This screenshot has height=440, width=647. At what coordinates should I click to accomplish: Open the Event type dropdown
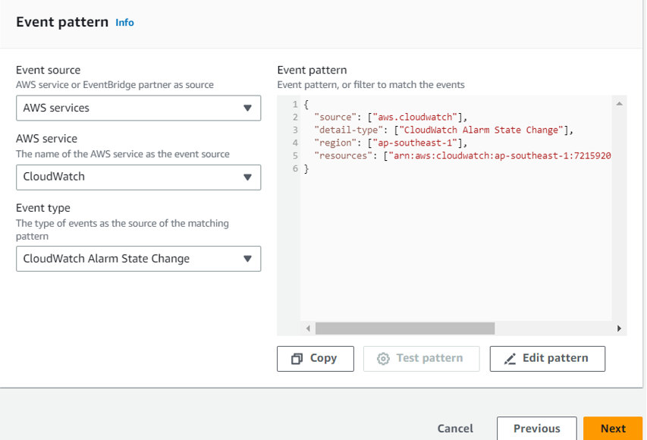[138, 259]
